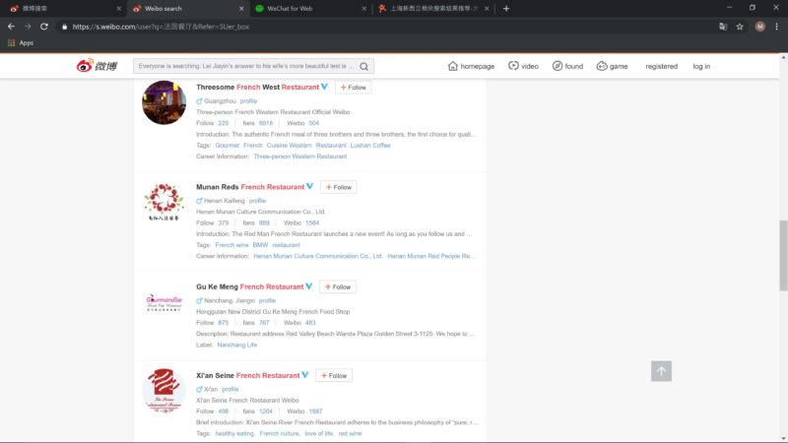Open the found discover icon
The height and width of the screenshot is (443, 788).
coord(558,66)
